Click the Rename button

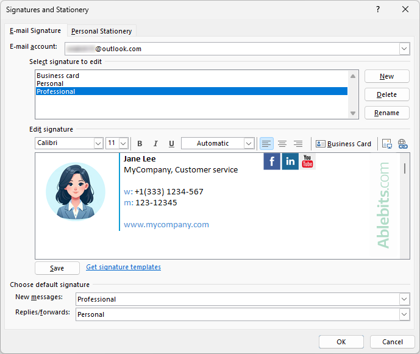pyautogui.click(x=386, y=113)
